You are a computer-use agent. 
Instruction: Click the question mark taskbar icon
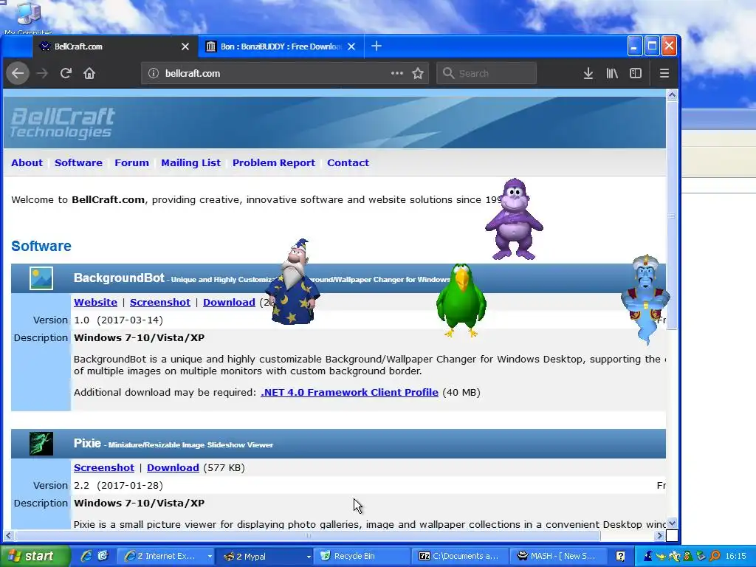tap(621, 556)
